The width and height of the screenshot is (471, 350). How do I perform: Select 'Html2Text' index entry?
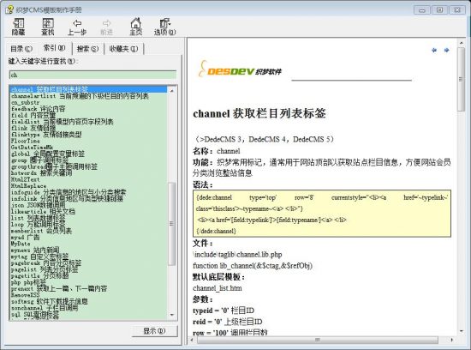(25, 179)
